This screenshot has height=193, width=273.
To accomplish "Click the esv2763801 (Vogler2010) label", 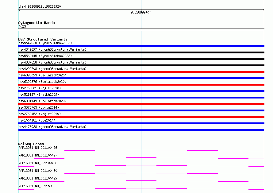I will 40,88.
